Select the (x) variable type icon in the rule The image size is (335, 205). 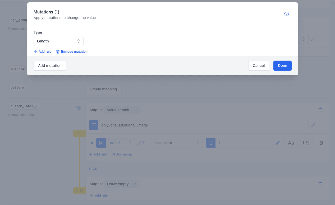pyautogui.click(x=101, y=143)
